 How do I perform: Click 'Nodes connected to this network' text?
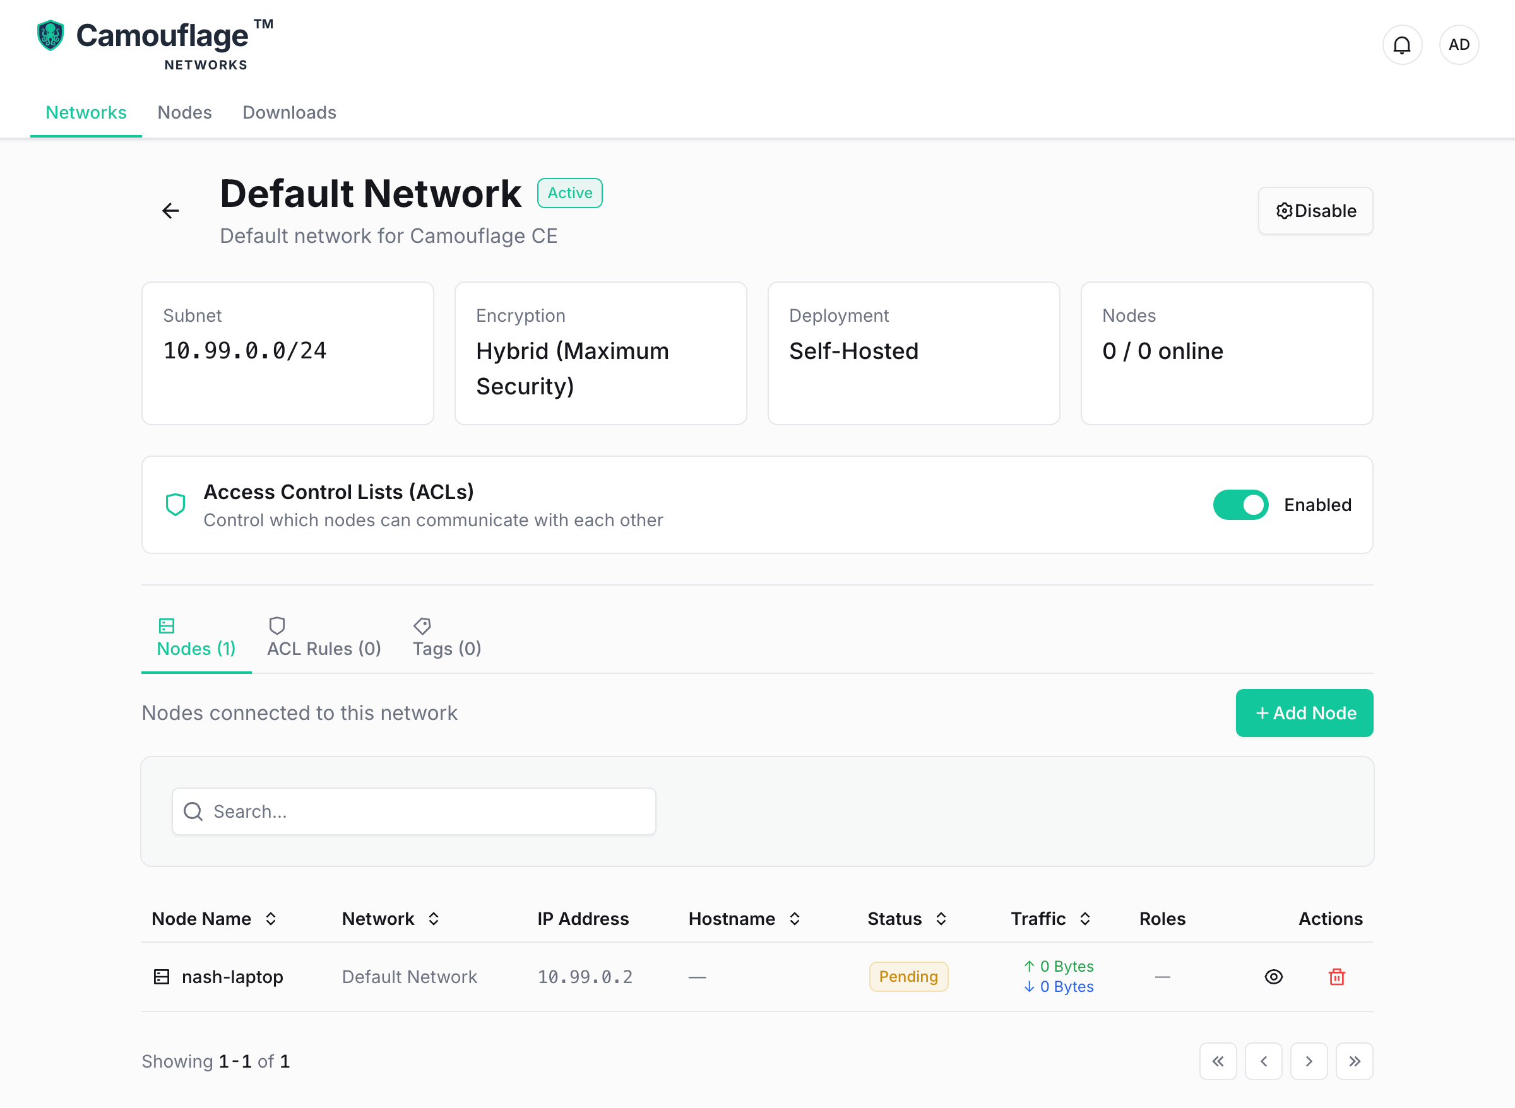coord(299,713)
